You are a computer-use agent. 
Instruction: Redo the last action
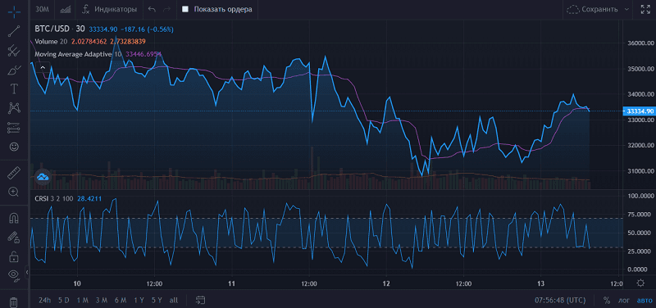166,9
